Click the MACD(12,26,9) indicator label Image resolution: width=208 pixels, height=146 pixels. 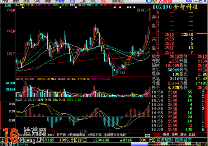pyautogui.click(x=26, y=100)
